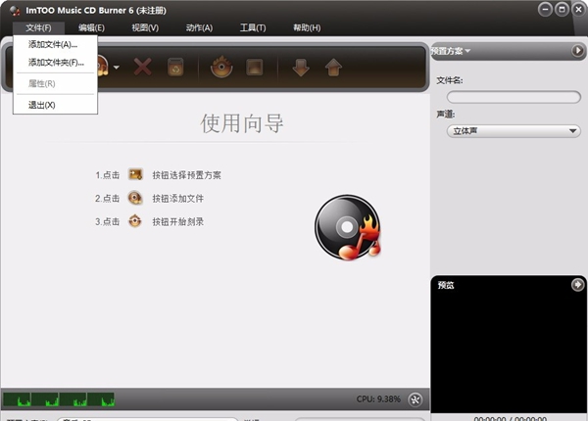588x421 pixels.
Task: Click the arrow button beside 预置方案 panel
Action: [x=577, y=50]
